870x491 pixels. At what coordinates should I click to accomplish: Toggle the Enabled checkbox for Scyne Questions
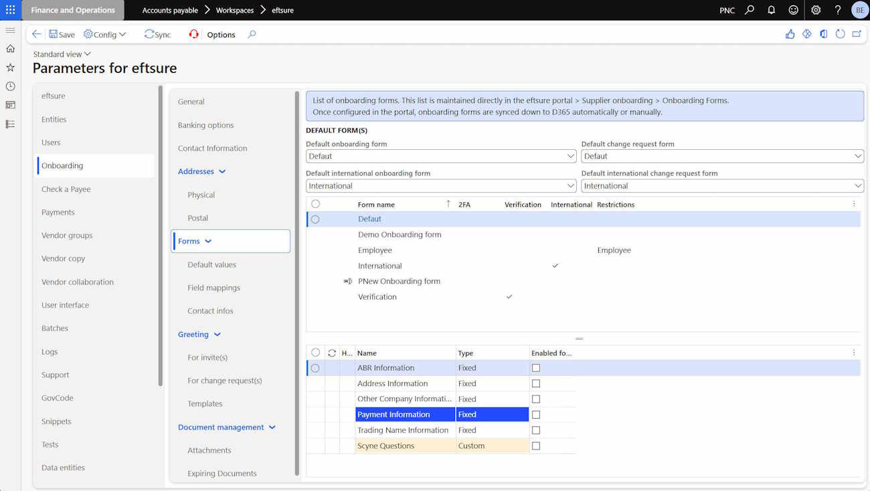pos(536,446)
